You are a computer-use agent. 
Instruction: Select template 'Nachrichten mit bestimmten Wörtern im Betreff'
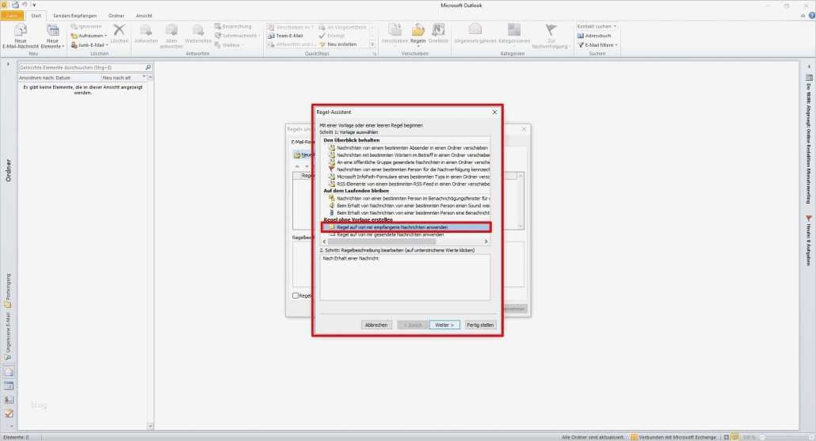coord(408,155)
